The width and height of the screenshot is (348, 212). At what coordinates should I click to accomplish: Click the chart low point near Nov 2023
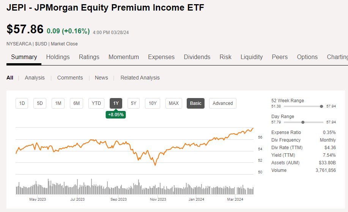[x=155, y=165]
